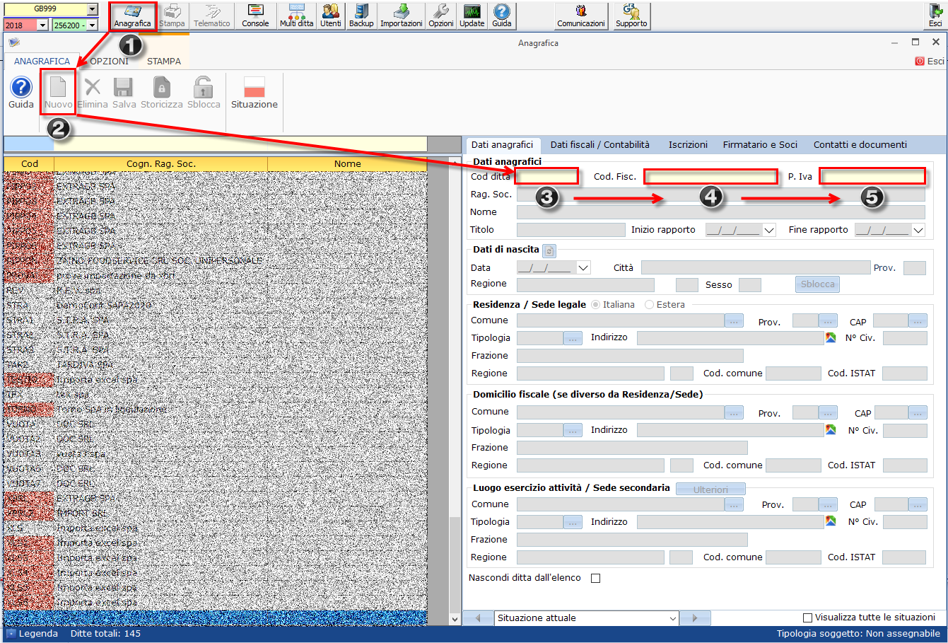Launch the Console tool
The image size is (948, 643).
pyautogui.click(x=255, y=16)
